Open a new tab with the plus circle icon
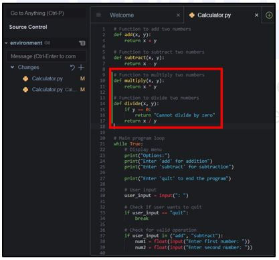 click(269, 15)
